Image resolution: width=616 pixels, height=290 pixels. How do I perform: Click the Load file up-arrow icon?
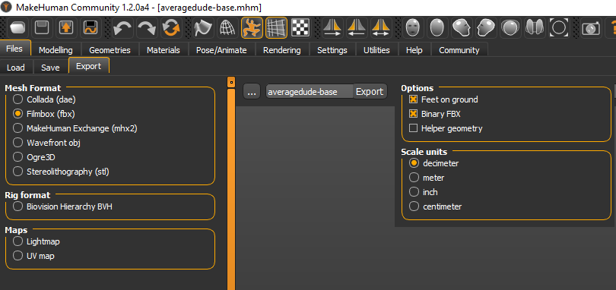click(x=65, y=28)
